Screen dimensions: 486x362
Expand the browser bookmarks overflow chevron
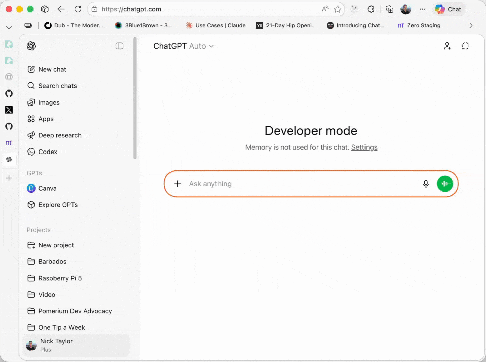coord(471,25)
